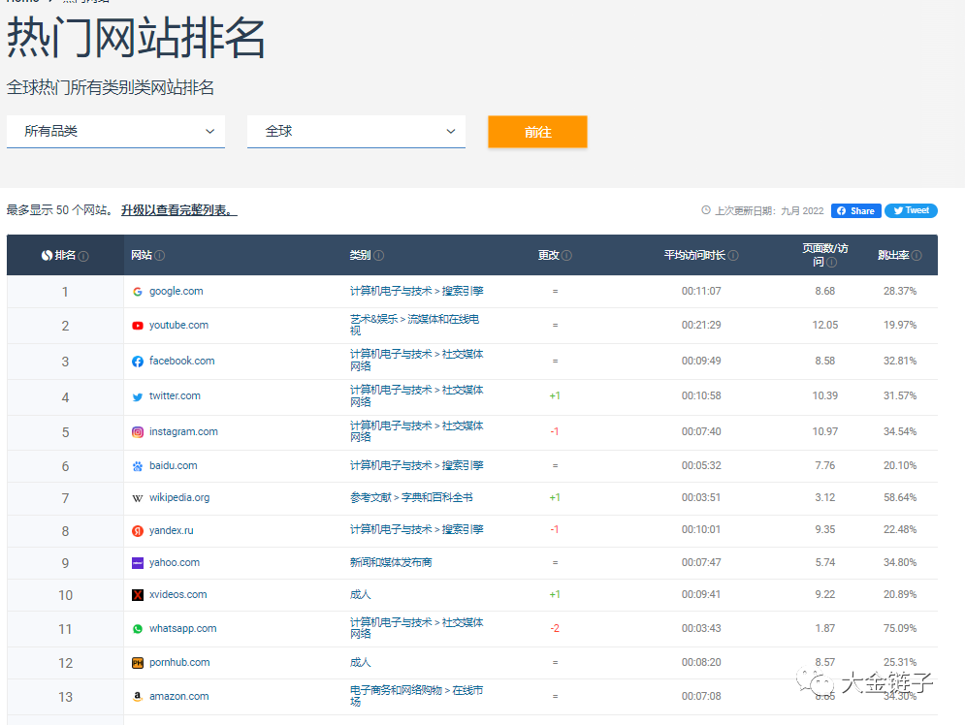The width and height of the screenshot is (965, 725).
Task: Click the -2 change value for whatsapp.com
Action: pos(555,628)
